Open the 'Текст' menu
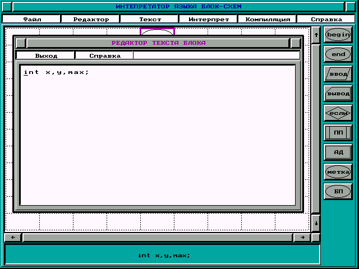 click(150, 19)
